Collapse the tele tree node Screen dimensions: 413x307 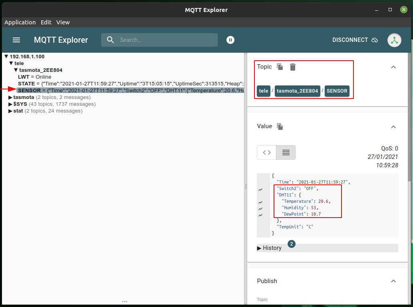[11, 63]
